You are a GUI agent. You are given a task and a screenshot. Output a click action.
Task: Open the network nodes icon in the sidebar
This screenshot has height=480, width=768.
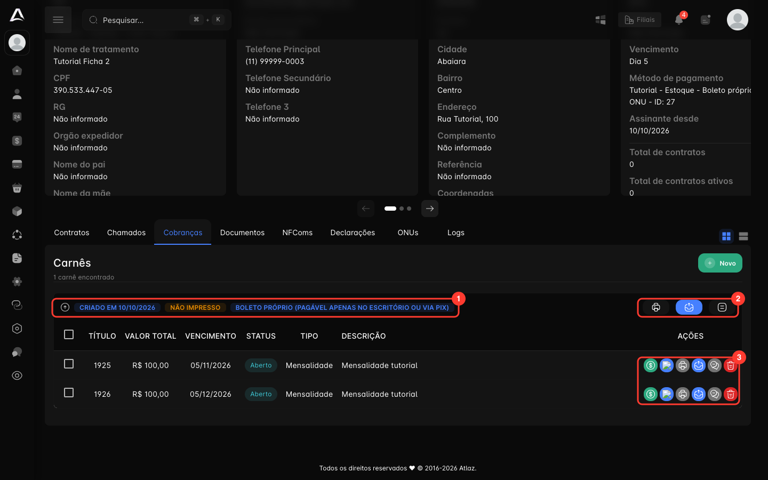17,235
